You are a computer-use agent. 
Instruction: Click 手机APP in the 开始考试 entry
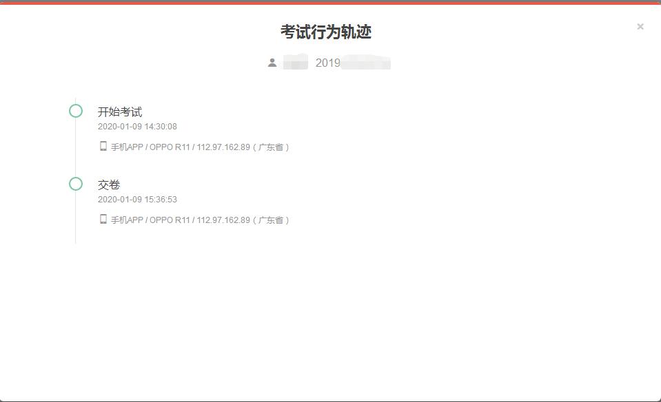click(127, 147)
